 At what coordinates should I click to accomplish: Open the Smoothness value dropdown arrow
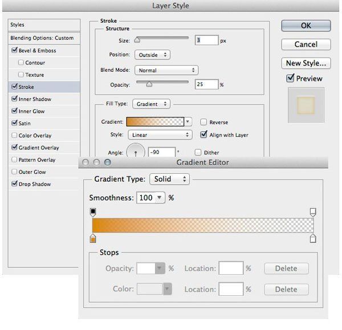160,198
